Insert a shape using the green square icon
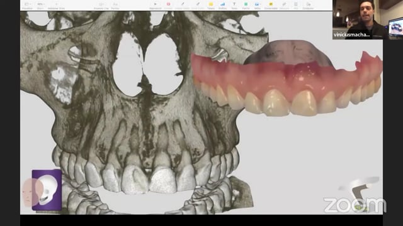This screenshot has width=403, height=226. coord(246,4)
